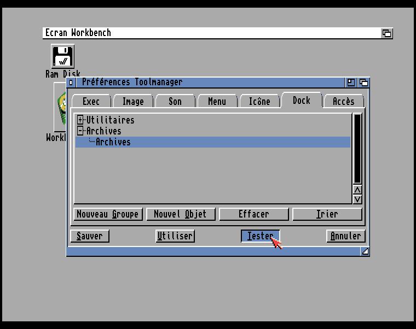Save settings with the Sauver button

[x=90, y=236]
